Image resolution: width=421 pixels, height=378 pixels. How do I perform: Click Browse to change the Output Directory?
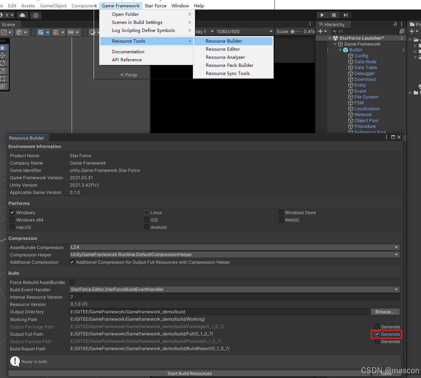click(385, 312)
